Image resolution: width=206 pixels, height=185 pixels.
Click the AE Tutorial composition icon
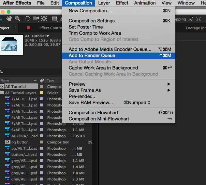tap(2, 86)
